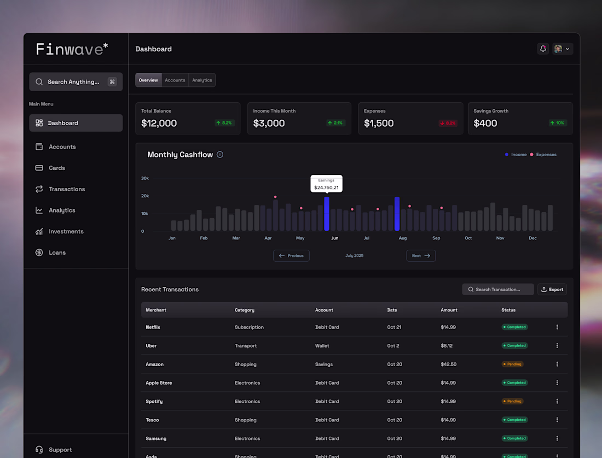
Task: Go to Next month in chart
Action: [421, 256]
